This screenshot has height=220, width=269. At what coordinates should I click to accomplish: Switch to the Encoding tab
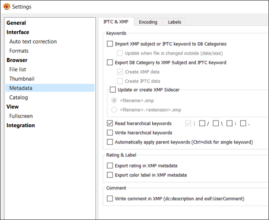(148, 22)
